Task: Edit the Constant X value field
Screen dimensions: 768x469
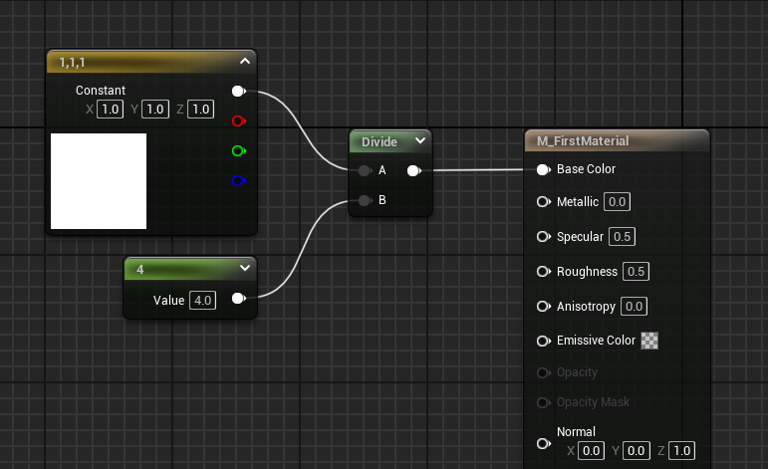Action: point(111,110)
